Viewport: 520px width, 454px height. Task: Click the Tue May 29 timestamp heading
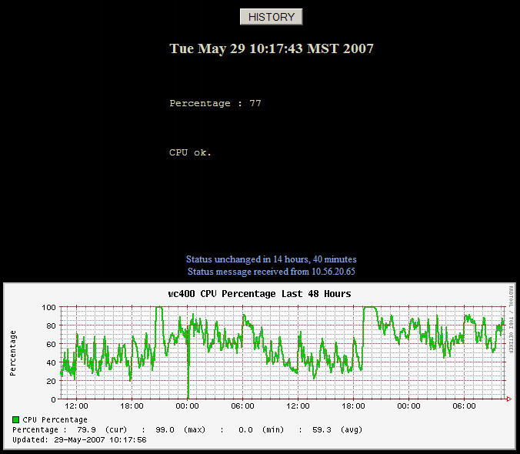pyautogui.click(x=272, y=48)
